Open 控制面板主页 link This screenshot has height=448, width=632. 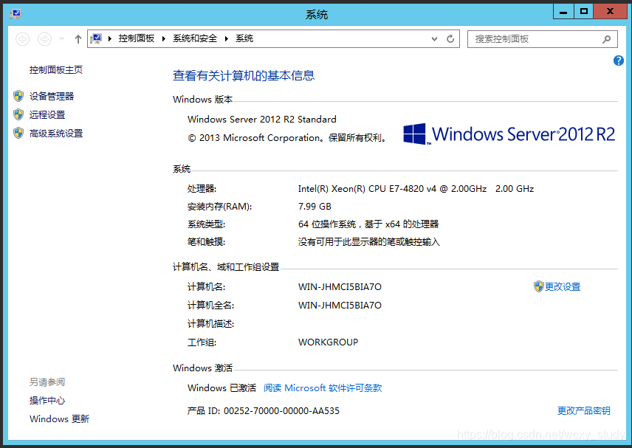coord(55,70)
